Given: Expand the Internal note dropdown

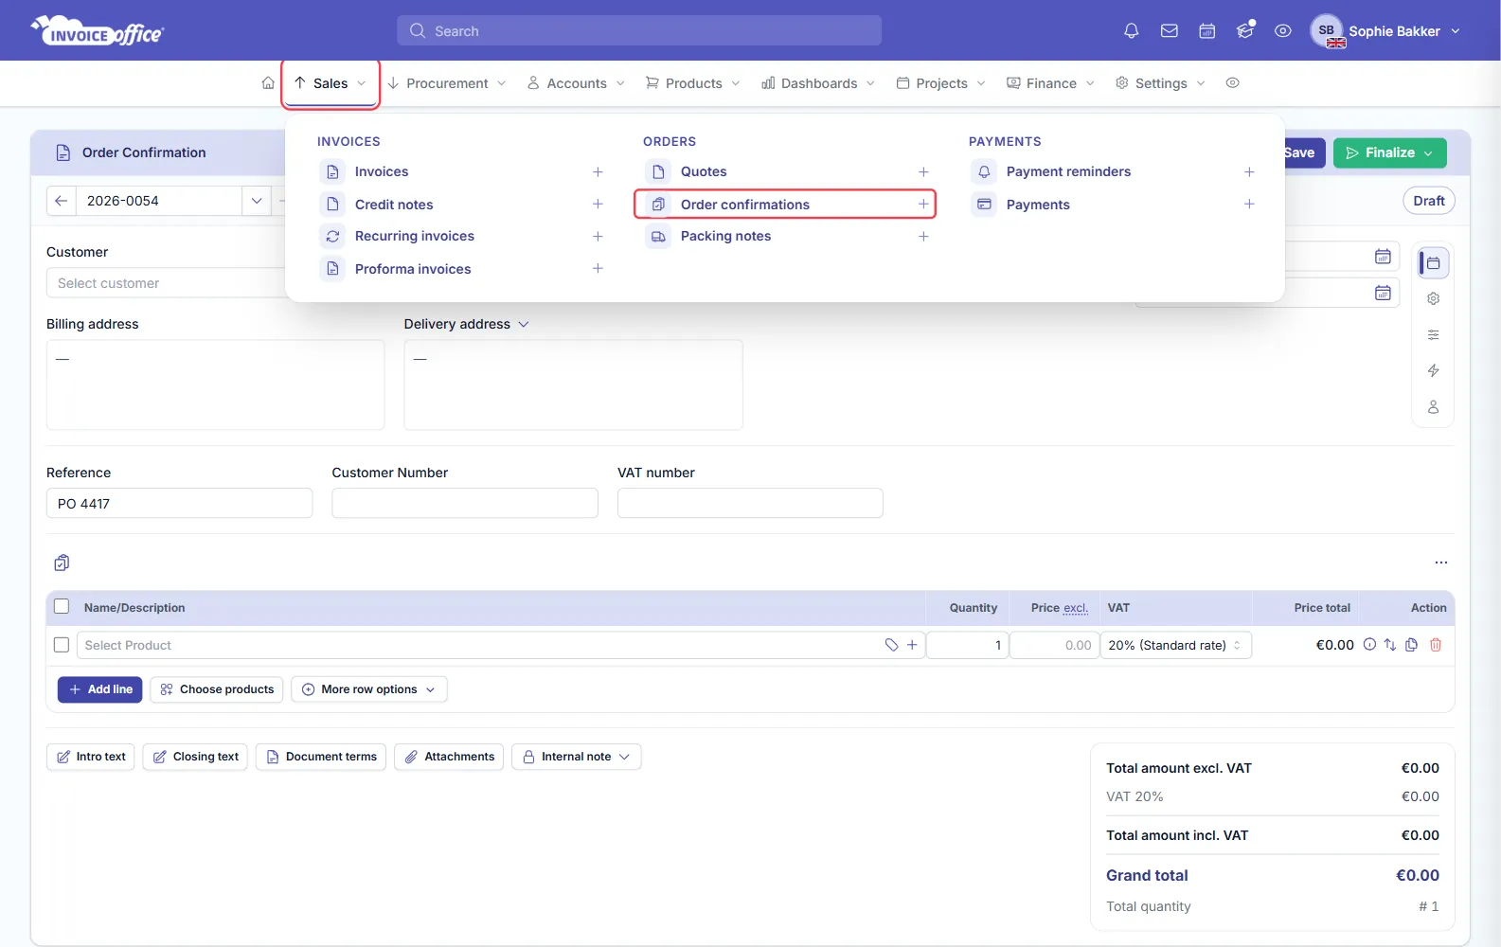Looking at the screenshot, I should click(x=576, y=757).
